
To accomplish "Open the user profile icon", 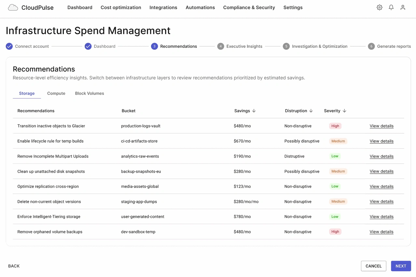I will pos(403,7).
